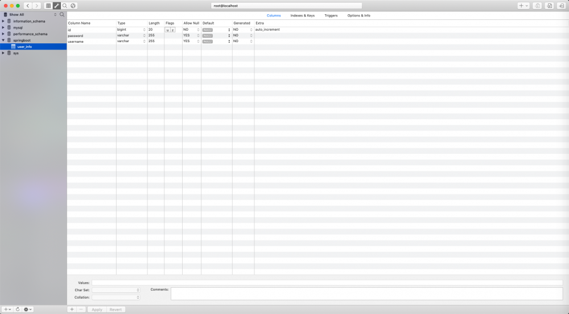
Task: Remove the column with the minus button
Action: tap(81, 309)
